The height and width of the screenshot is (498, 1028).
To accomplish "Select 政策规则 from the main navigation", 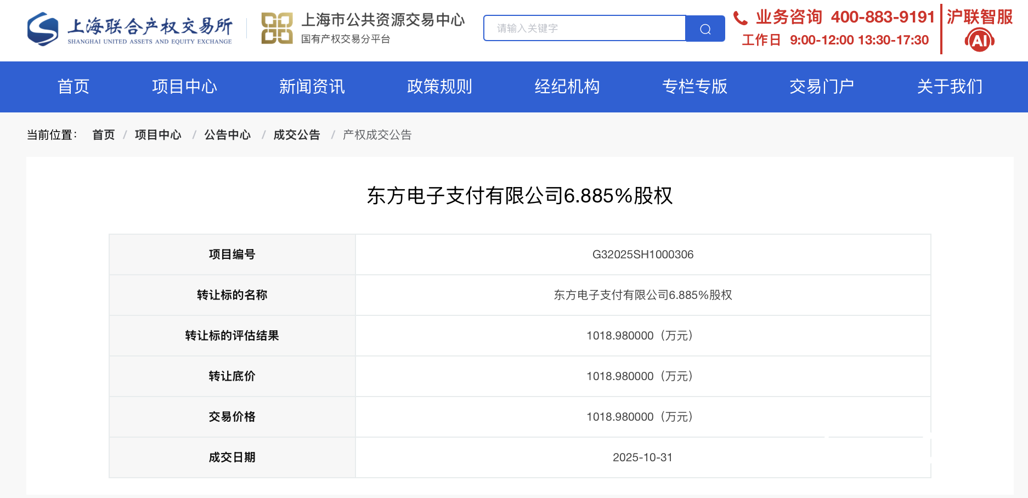I will [439, 87].
